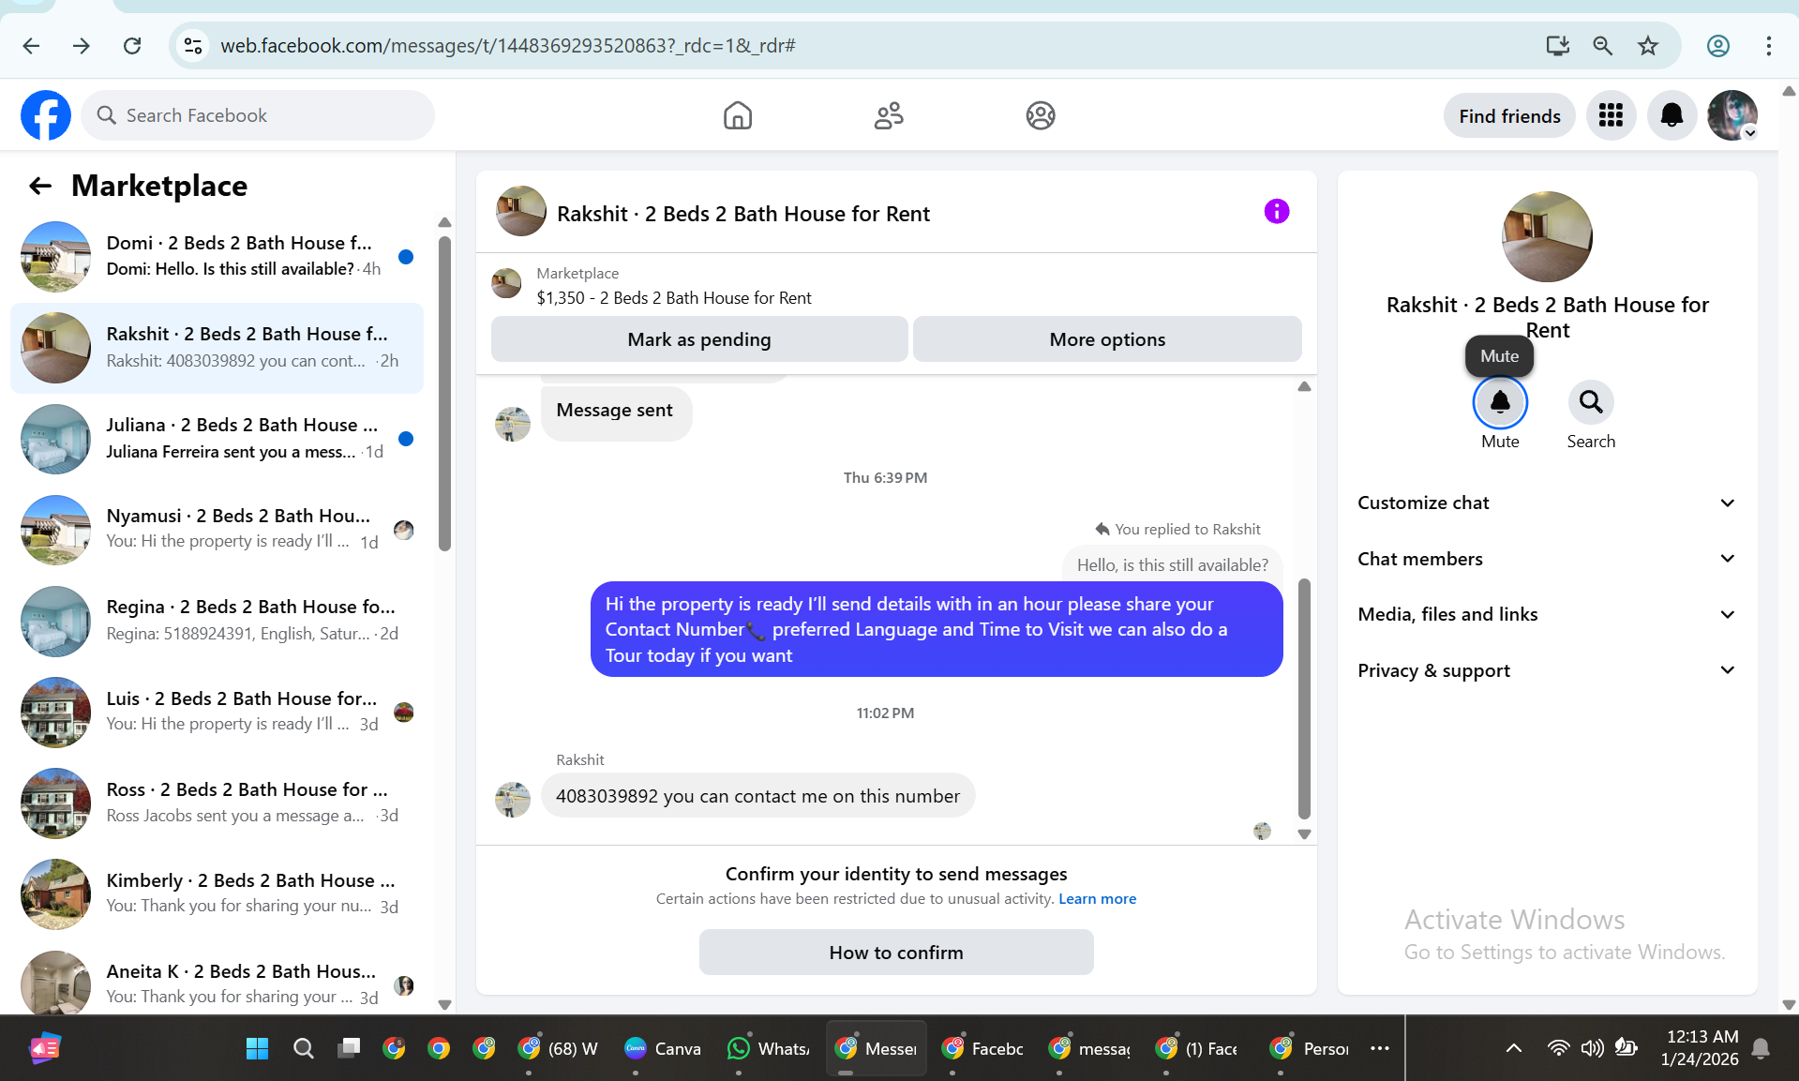Image resolution: width=1799 pixels, height=1081 pixels.
Task: Open the Home feed icon
Action: click(x=738, y=115)
